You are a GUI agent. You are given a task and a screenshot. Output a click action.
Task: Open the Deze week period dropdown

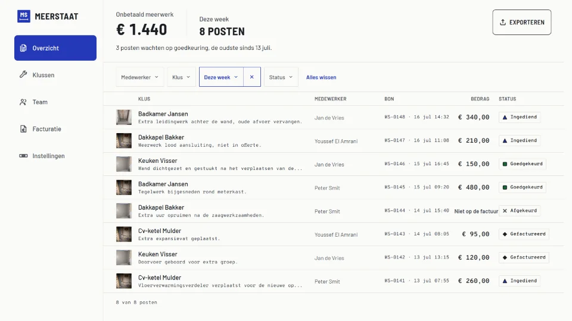pyautogui.click(x=221, y=77)
